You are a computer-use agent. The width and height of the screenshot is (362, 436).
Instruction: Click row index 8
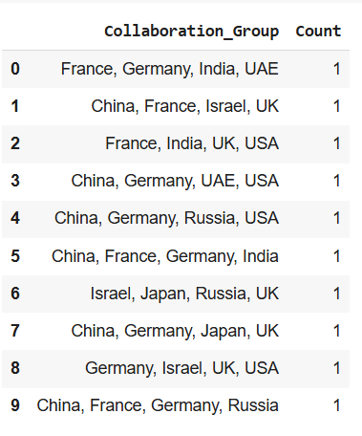[15, 368]
